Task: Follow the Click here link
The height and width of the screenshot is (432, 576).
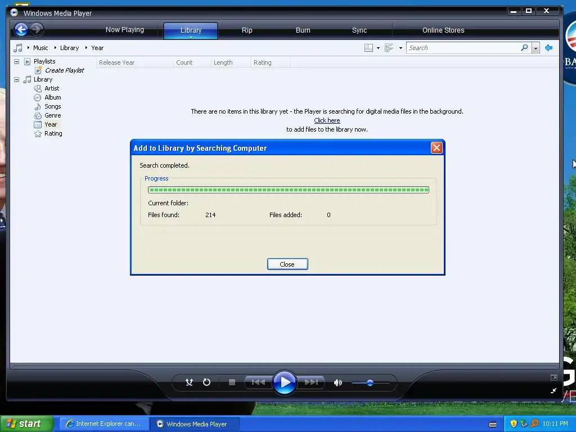Action: pos(327,120)
